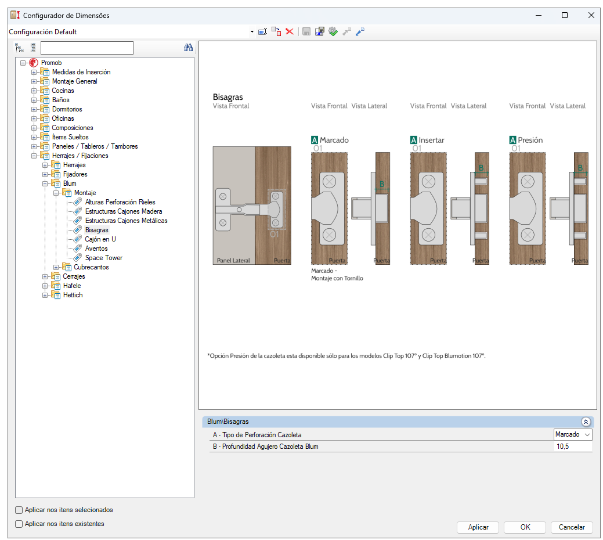This screenshot has width=603, height=540.
Task: Click the OK button
Action: tap(525, 527)
